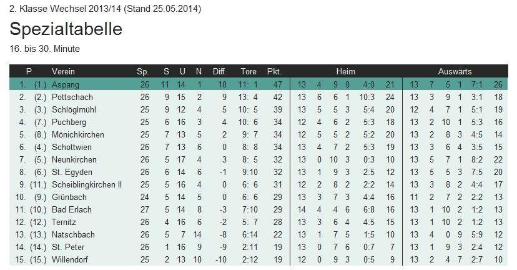Screen dimensions: 517x270
Task: Click the Pkt. column header
Action: tap(274, 71)
